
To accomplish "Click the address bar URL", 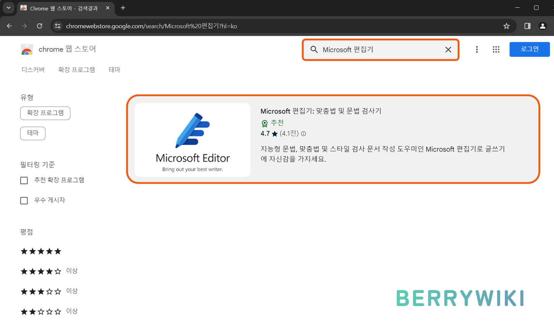I will 151,26.
